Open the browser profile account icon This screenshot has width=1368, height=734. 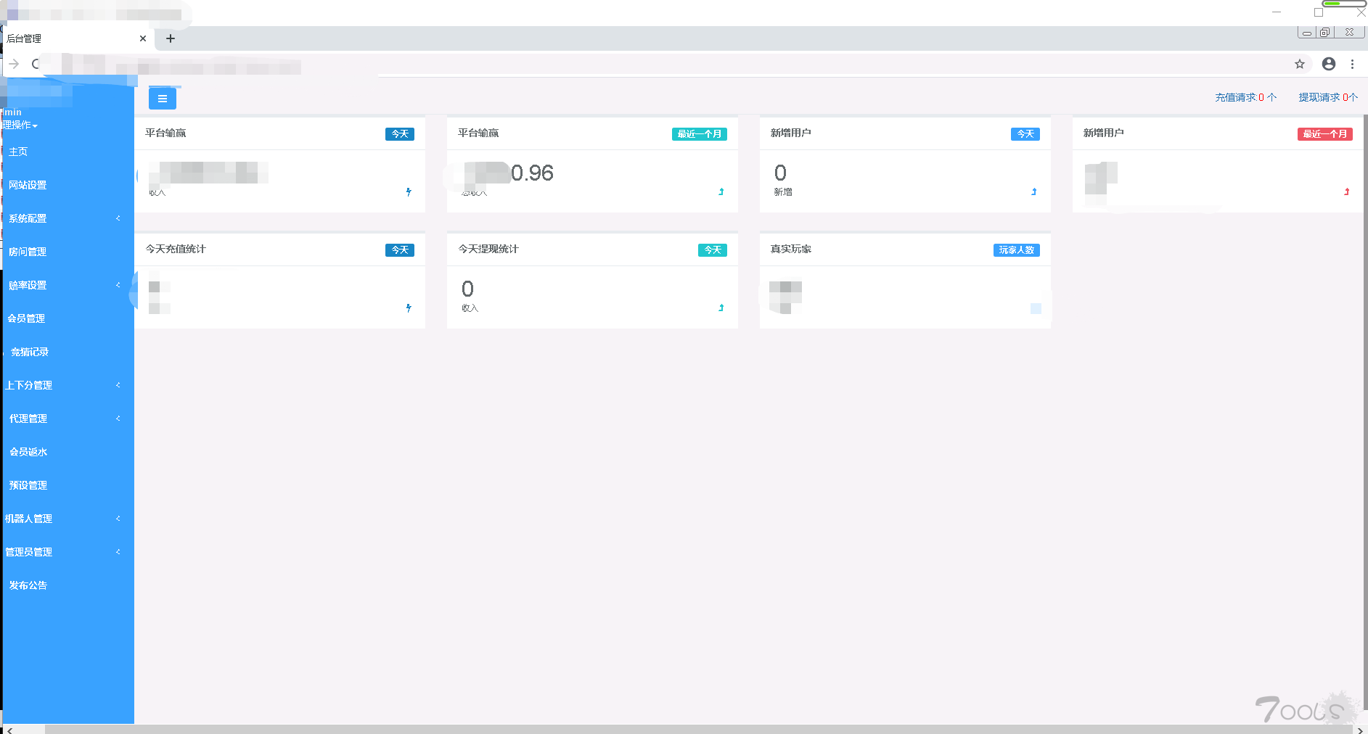click(1328, 64)
